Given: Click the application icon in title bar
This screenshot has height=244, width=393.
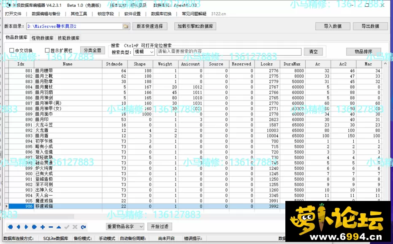Looking at the screenshot, I should pos(8,5).
